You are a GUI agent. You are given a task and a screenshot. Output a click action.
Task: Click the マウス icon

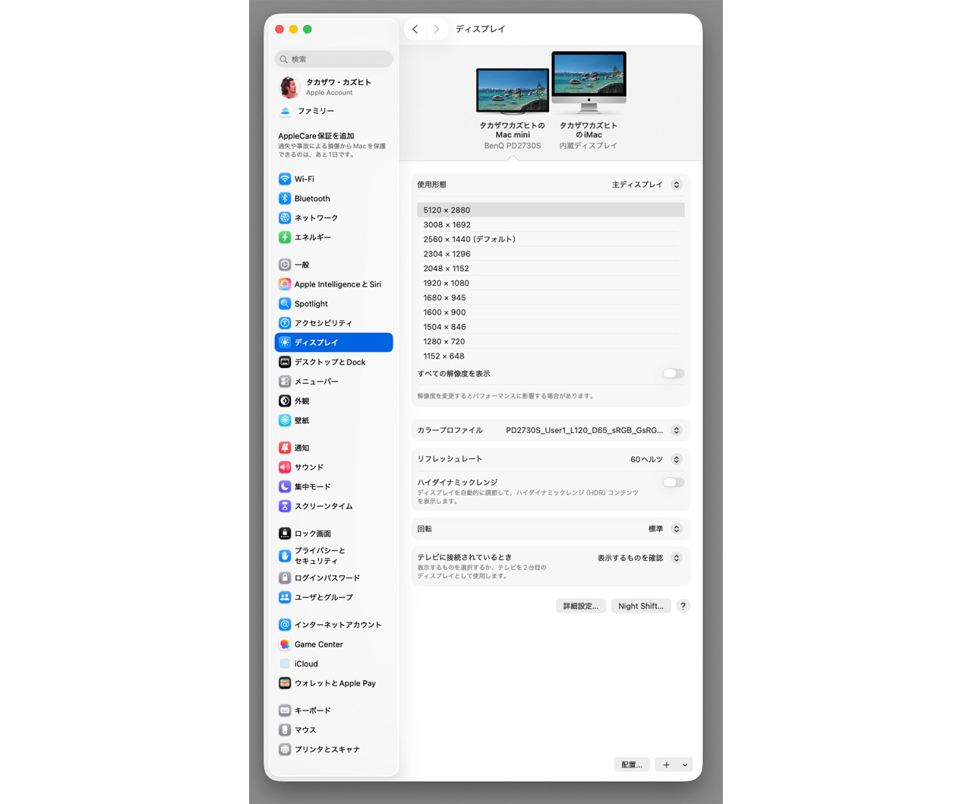tap(285, 730)
